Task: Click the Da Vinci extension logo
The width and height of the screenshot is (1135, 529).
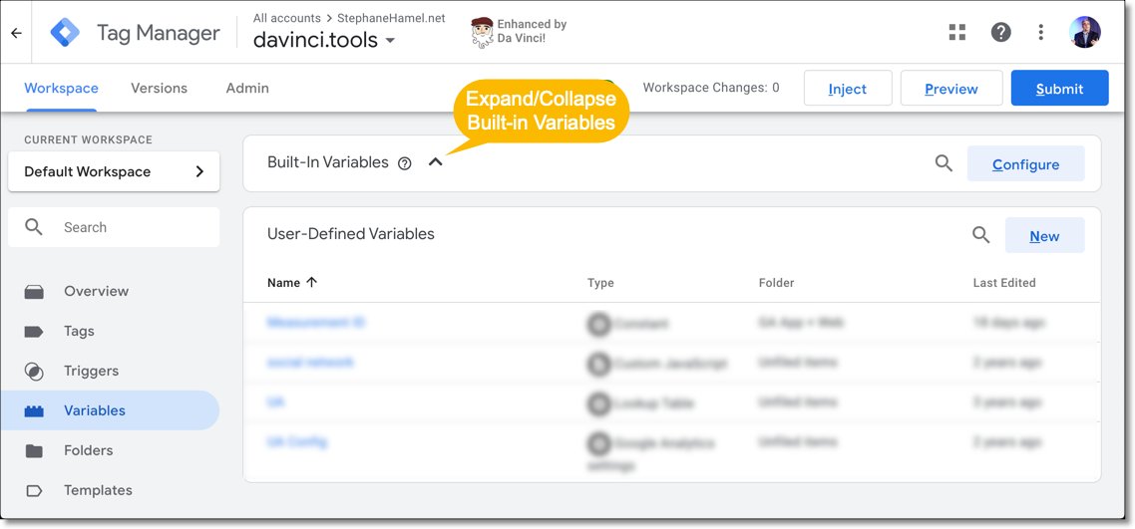Action: click(x=482, y=32)
